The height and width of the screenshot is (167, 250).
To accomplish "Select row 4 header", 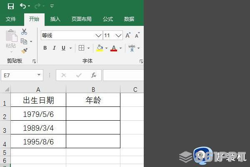I will pyautogui.click(x=5, y=141).
